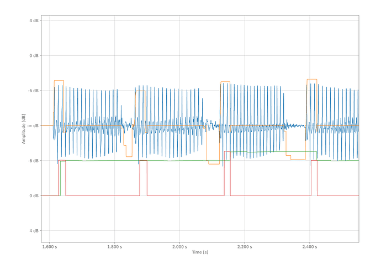Click the "0 dB" label below the centerline
Screen dimensions: 381x269
coord(34,196)
